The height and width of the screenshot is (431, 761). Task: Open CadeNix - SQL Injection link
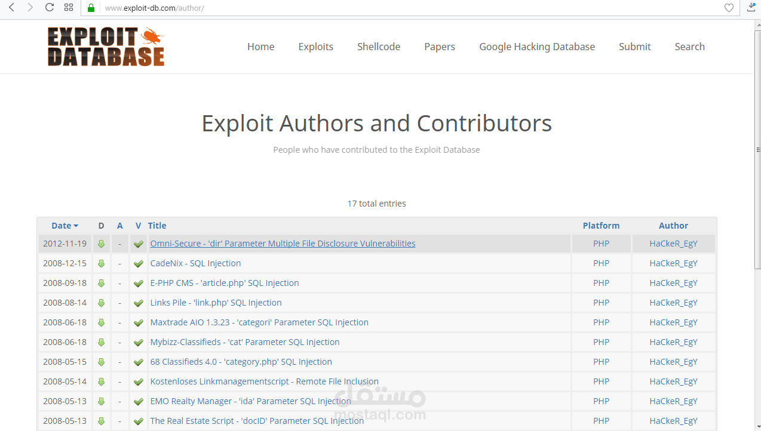coord(195,263)
